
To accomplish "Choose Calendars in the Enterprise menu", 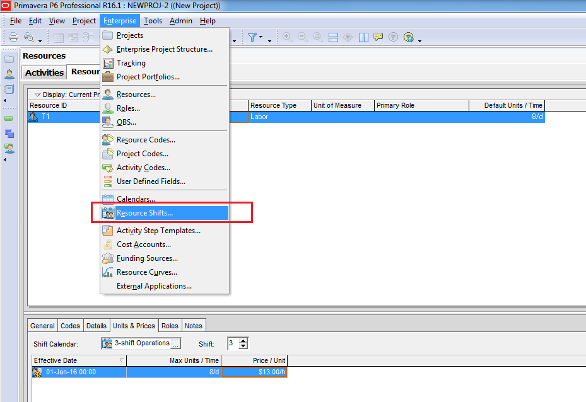I will pyautogui.click(x=136, y=199).
